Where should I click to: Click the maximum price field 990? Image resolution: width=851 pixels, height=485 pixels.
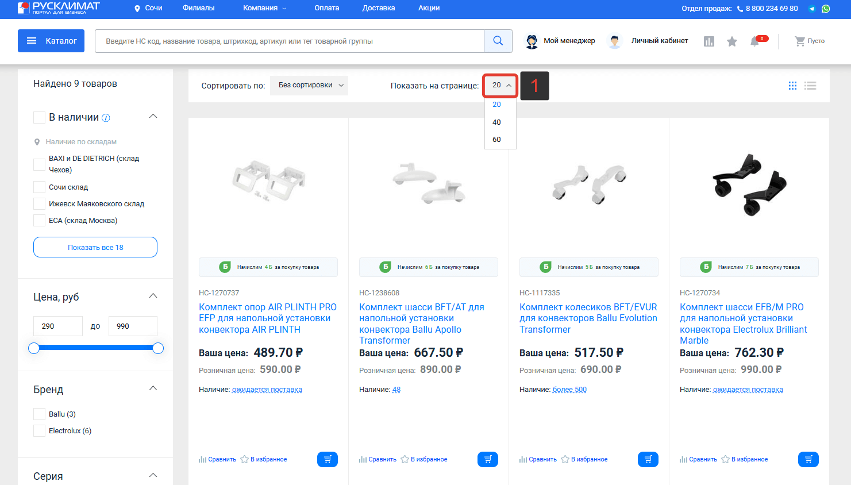[x=133, y=326]
